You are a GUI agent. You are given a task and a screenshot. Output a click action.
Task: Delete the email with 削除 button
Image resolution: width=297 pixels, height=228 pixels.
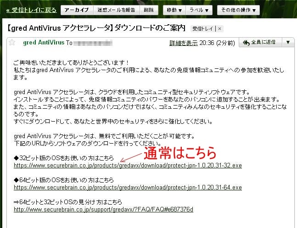click(x=148, y=10)
